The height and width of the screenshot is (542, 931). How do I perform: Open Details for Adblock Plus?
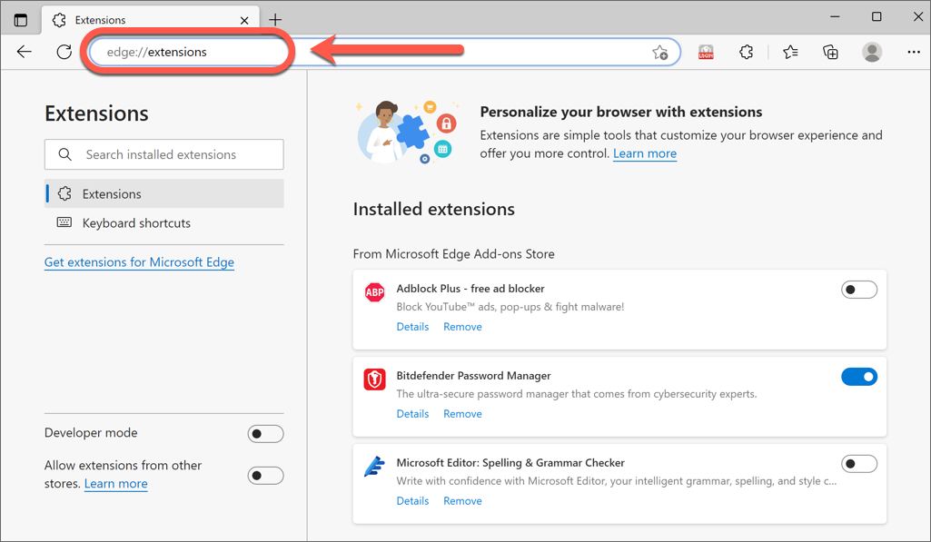412,327
